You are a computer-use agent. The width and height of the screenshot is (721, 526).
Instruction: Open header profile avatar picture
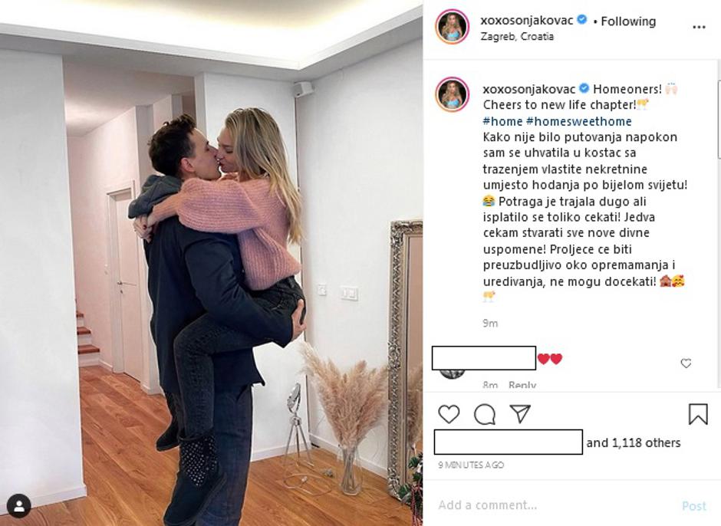click(453, 27)
